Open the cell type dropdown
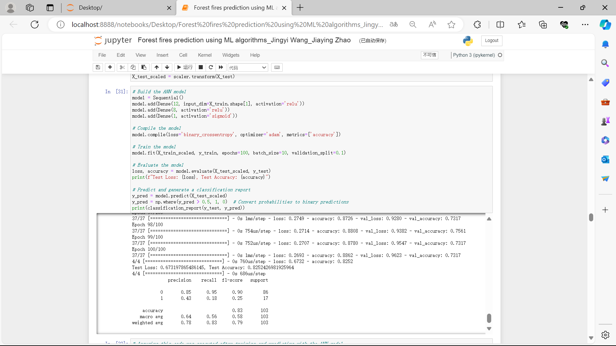 coord(248,68)
